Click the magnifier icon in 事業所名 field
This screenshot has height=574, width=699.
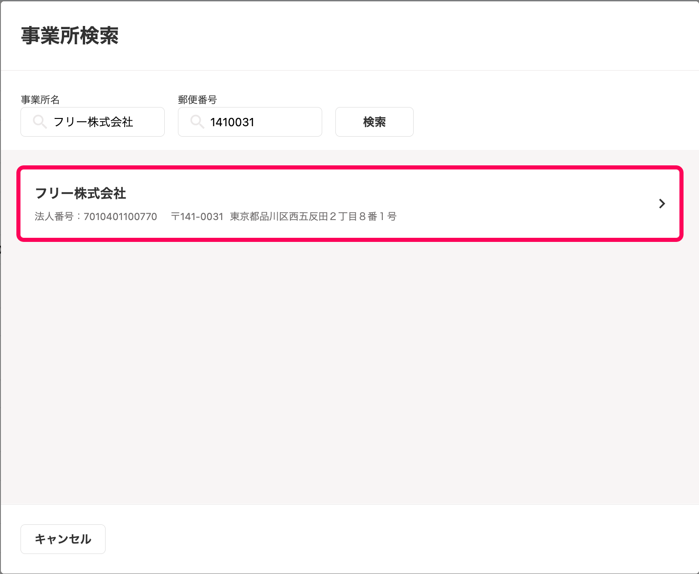[40, 122]
